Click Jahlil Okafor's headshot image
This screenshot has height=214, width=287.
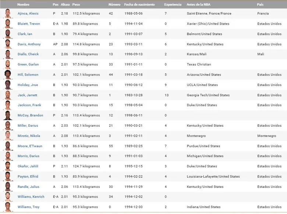tap(8, 167)
